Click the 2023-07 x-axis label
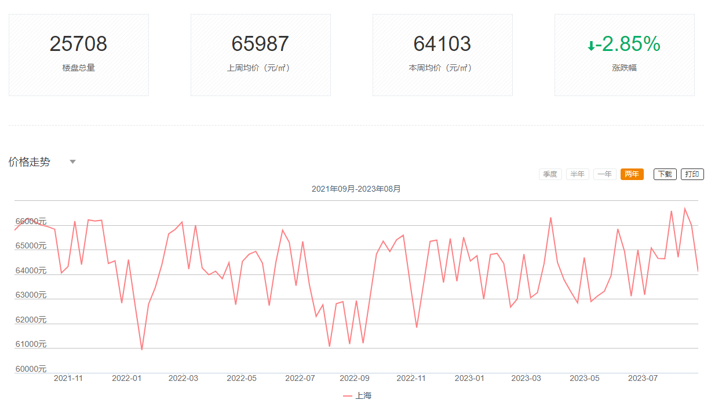 click(x=643, y=378)
